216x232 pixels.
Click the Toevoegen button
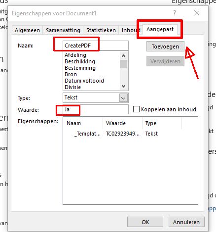165,46
